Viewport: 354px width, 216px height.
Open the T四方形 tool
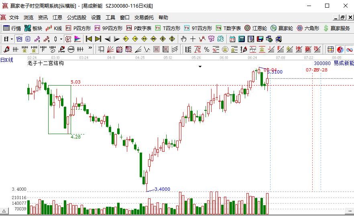click(x=168, y=28)
